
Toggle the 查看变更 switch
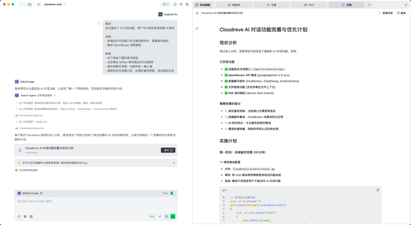[378, 13]
